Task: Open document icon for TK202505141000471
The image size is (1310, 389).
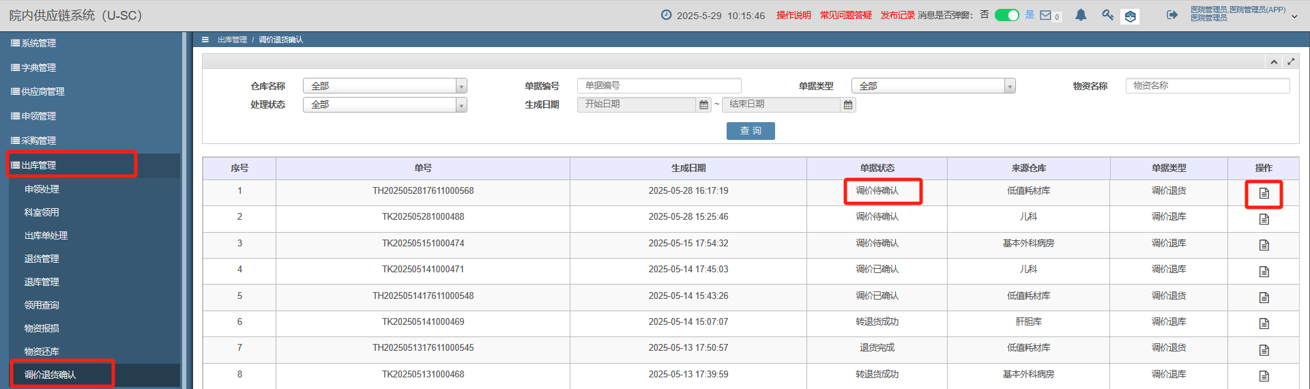Action: (x=1264, y=272)
